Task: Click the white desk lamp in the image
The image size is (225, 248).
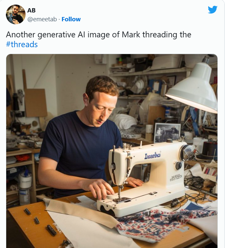Action: point(194,88)
